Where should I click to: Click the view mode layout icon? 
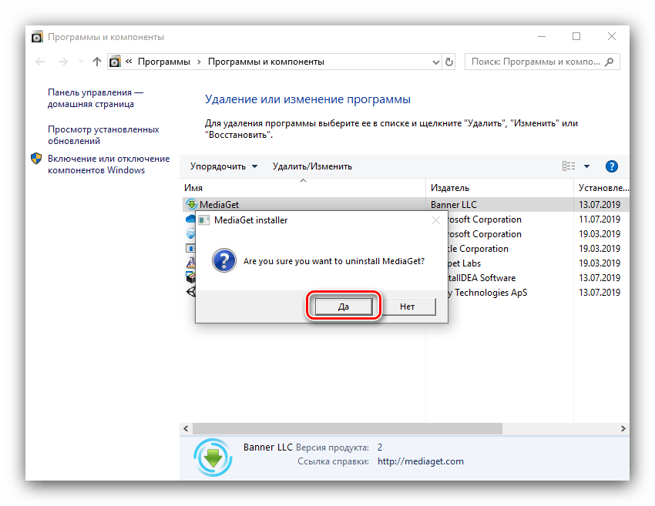click(569, 166)
